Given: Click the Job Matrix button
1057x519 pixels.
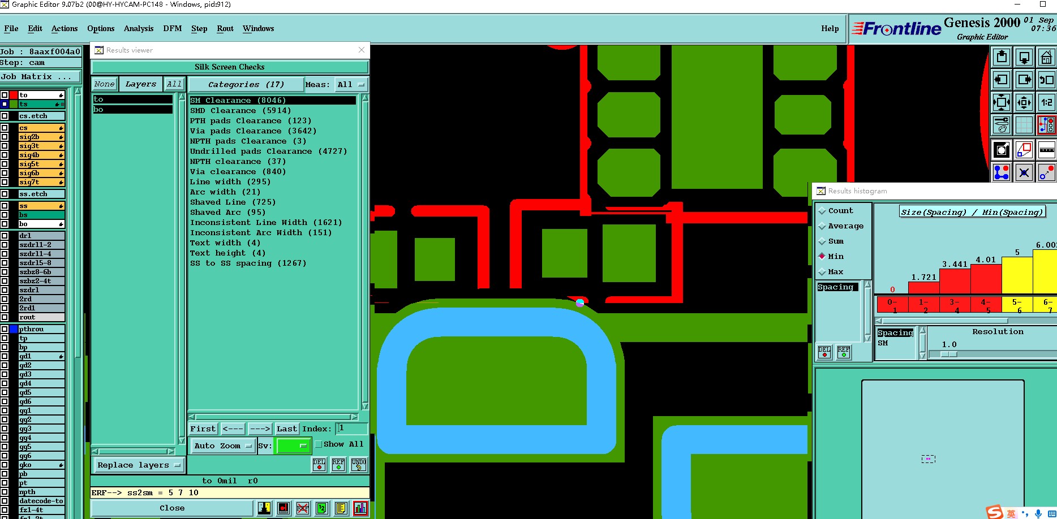Looking at the screenshot, I should click(x=41, y=77).
